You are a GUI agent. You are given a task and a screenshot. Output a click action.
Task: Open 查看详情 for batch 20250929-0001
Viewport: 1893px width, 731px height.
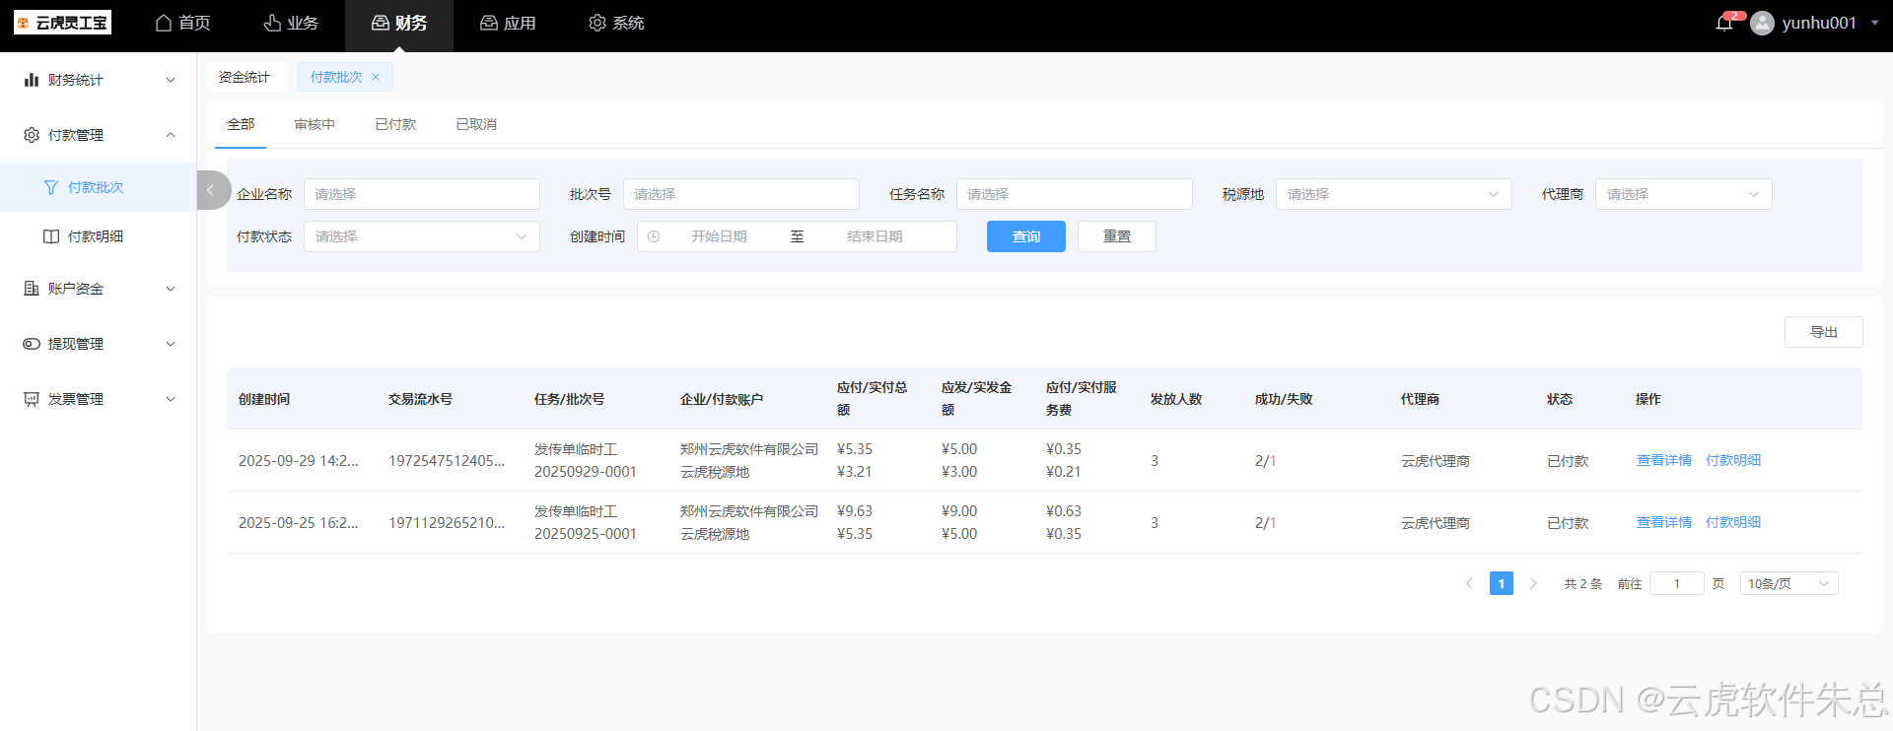(1663, 460)
